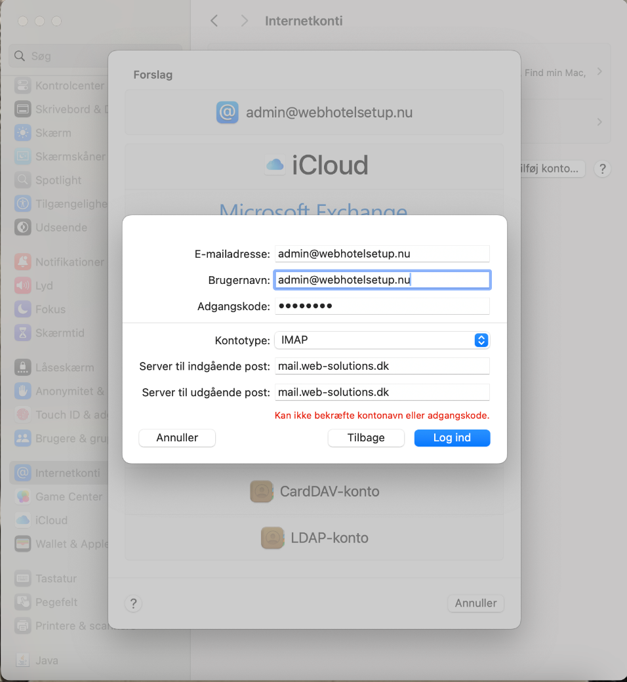Click the iCloud cloud logo in Forslag
Viewport: 627px width, 682px height.
tap(275, 165)
